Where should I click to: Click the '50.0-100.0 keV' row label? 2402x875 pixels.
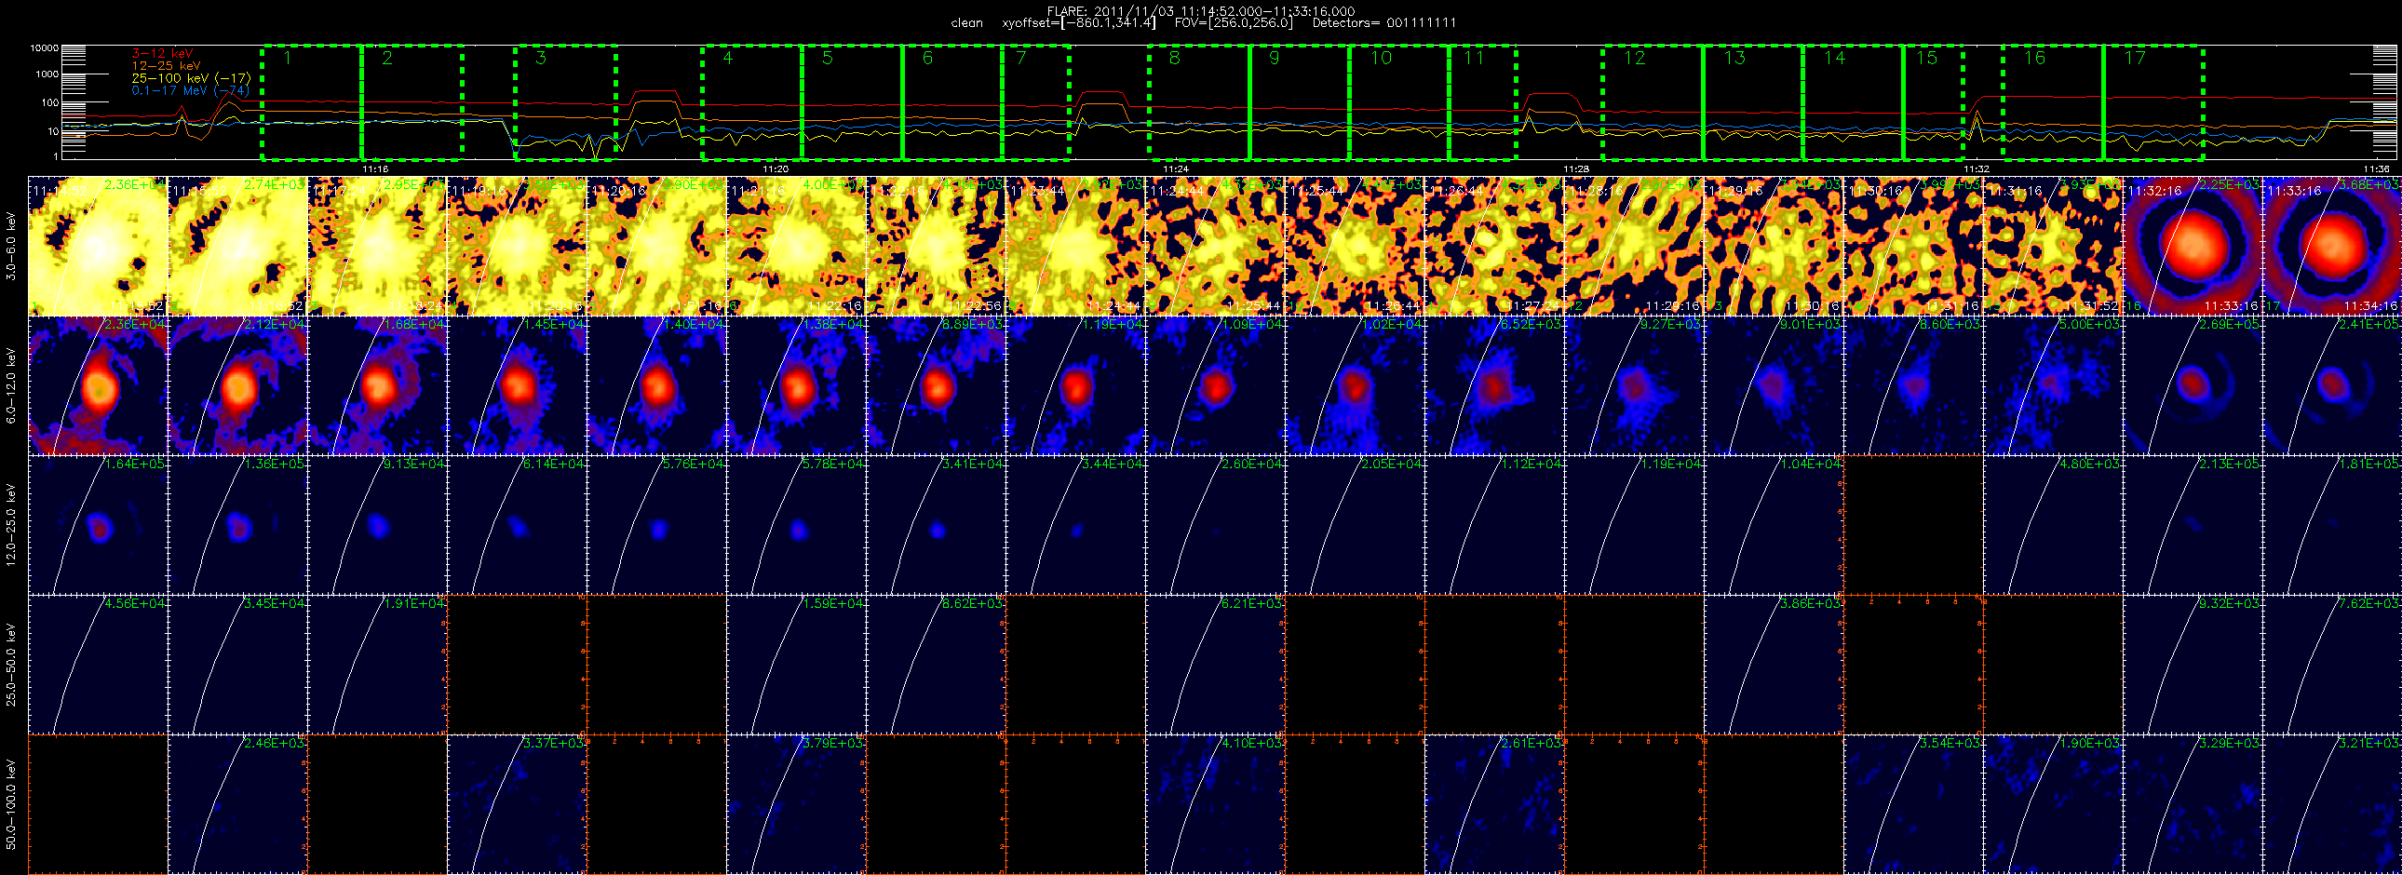11,804
